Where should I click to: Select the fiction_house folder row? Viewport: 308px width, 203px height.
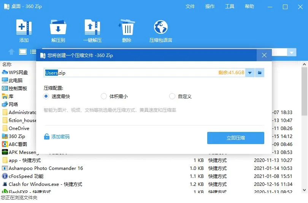coord(19,120)
